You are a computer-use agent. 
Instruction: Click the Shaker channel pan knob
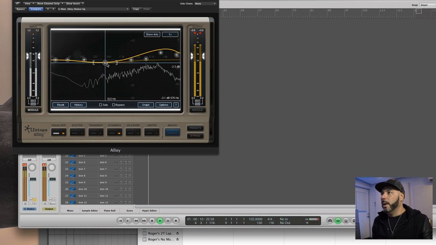click(32, 167)
